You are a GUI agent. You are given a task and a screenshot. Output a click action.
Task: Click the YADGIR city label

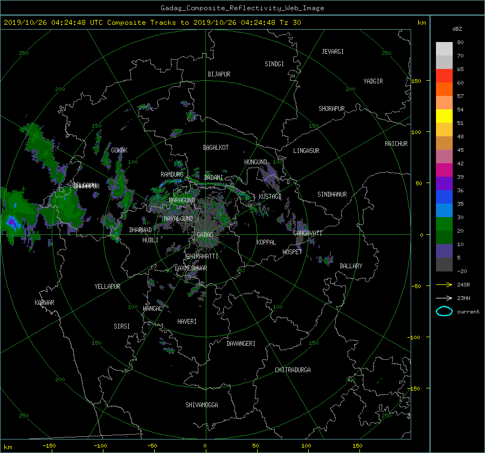(373, 81)
